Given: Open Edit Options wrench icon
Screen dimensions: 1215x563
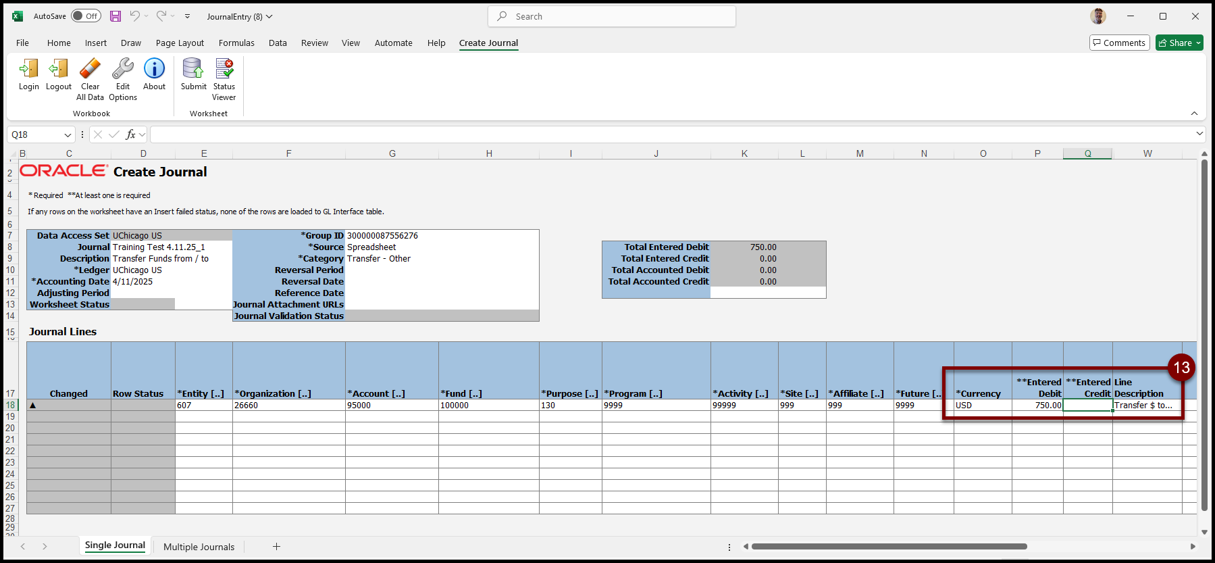Looking at the screenshot, I should pos(123,69).
